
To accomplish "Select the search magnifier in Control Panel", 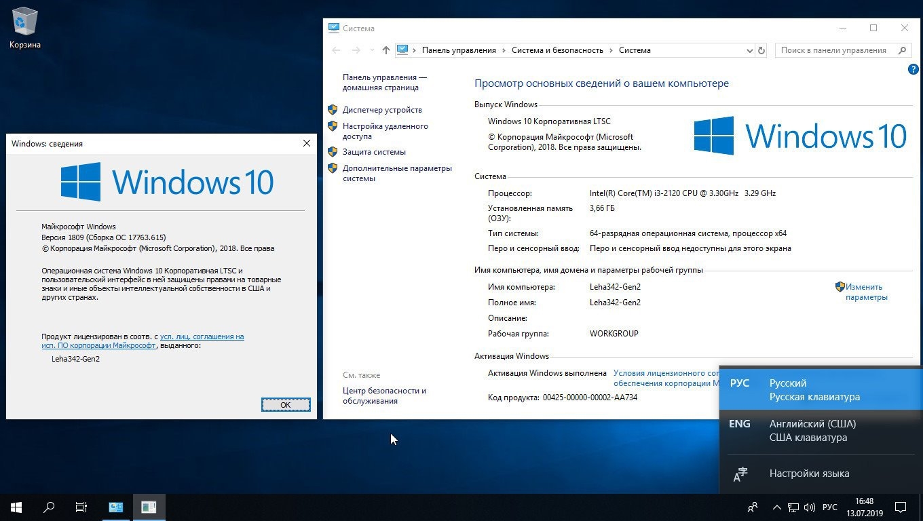I will point(903,50).
